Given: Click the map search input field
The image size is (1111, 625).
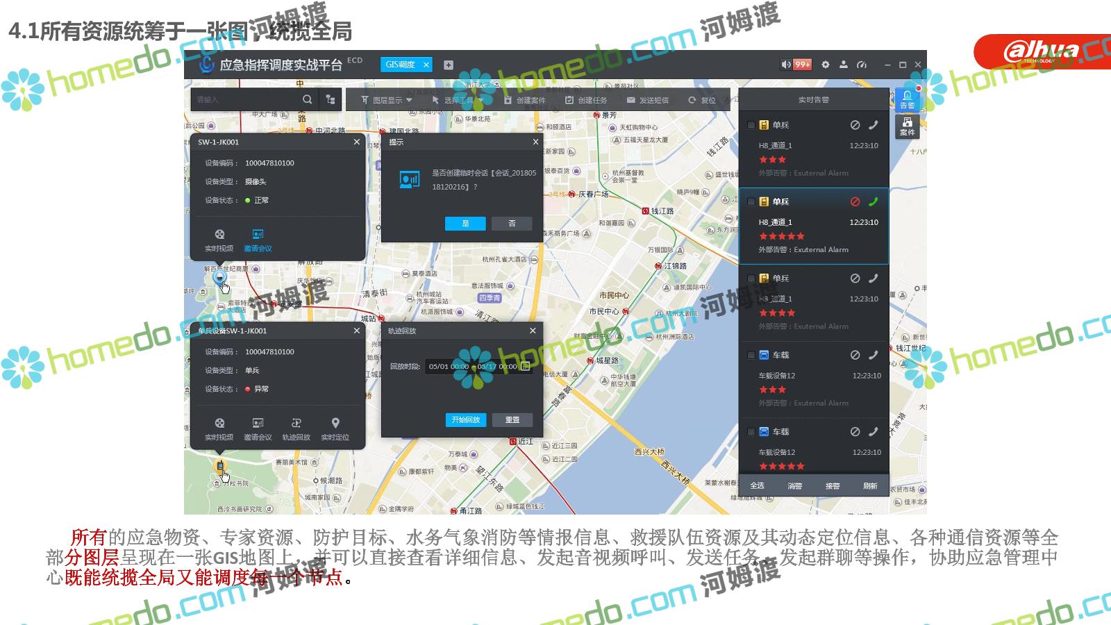Looking at the screenshot, I should (247, 100).
